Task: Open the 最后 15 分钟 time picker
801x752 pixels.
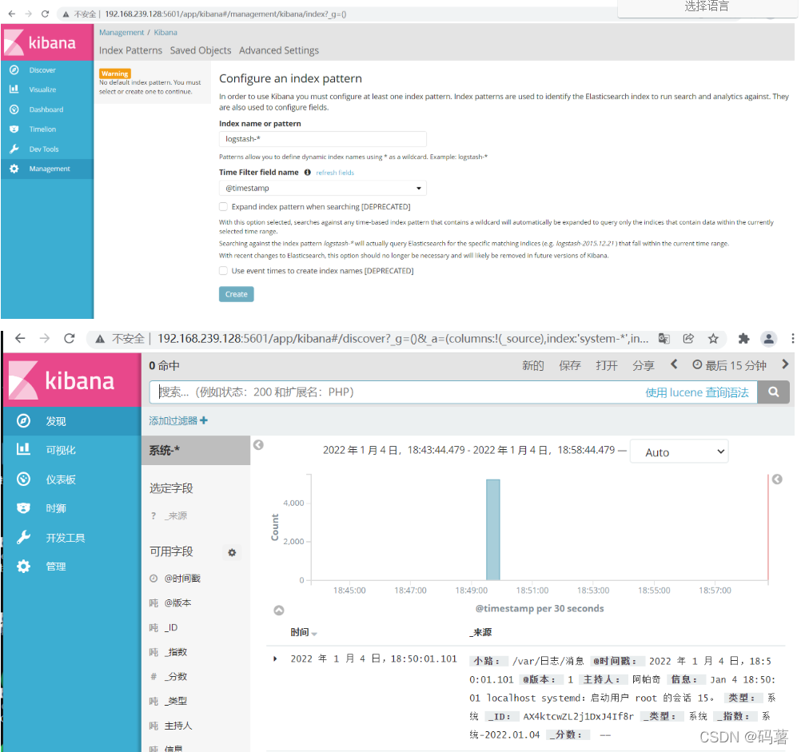Action: coord(730,365)
